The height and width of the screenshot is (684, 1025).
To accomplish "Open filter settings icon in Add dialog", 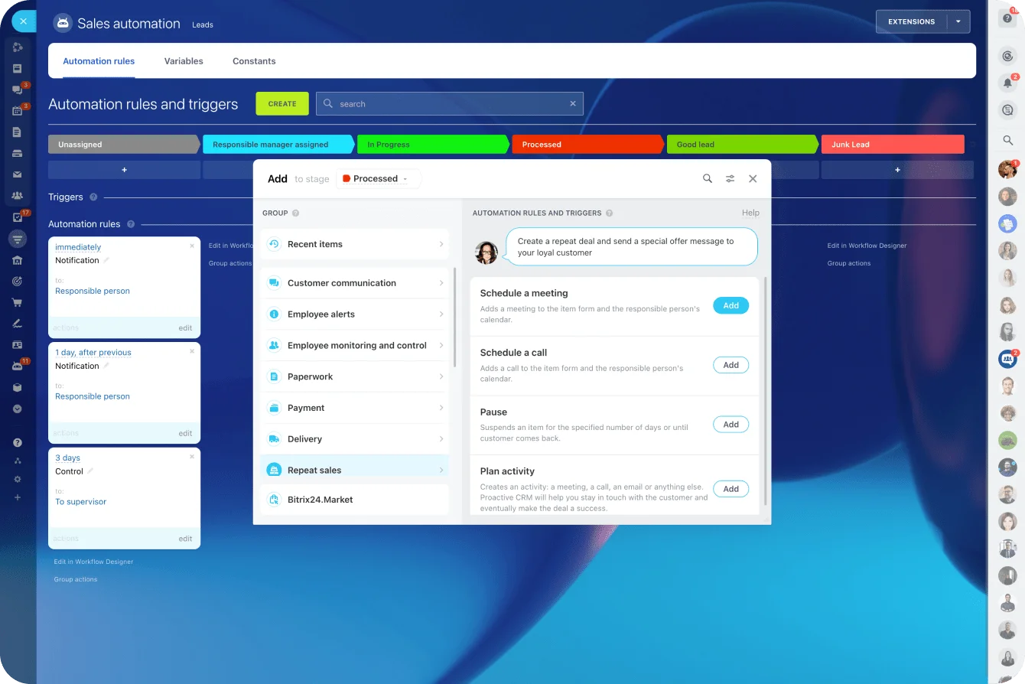I will click(x=730, y=179).
